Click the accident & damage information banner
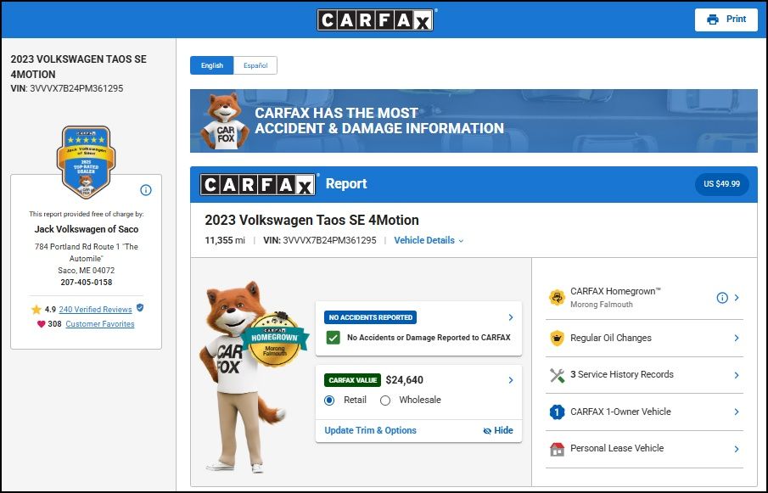Image resolution: width=768 pixels, height=493 pixels. (474, 121)
